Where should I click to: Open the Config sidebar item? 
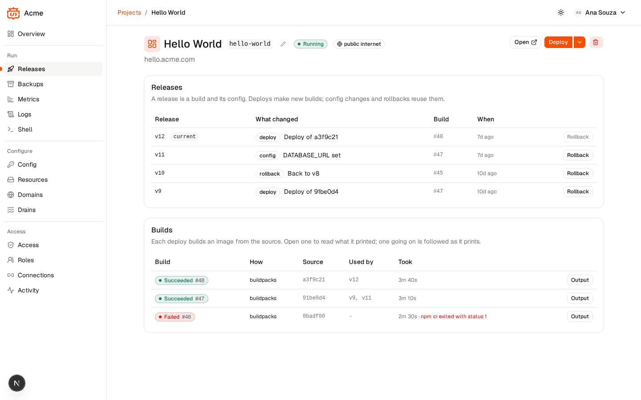[53, 164]
